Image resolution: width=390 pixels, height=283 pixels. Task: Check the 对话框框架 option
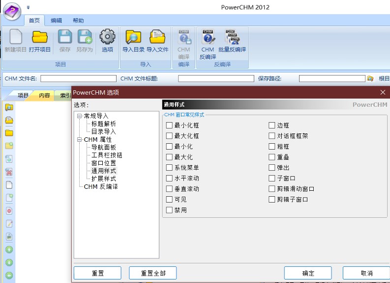[272, 136]
